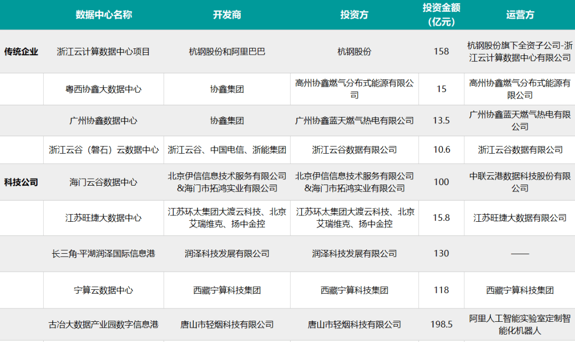Viewport: 575px width, 342px height.
Task: Select investment amount 100
Action: (x=441, y=182)
